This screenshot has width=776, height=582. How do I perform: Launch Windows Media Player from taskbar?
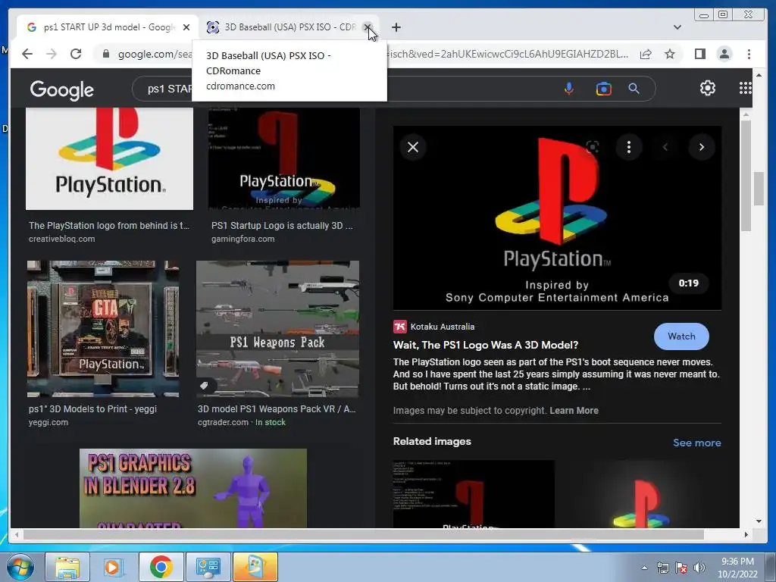point(113,567)
